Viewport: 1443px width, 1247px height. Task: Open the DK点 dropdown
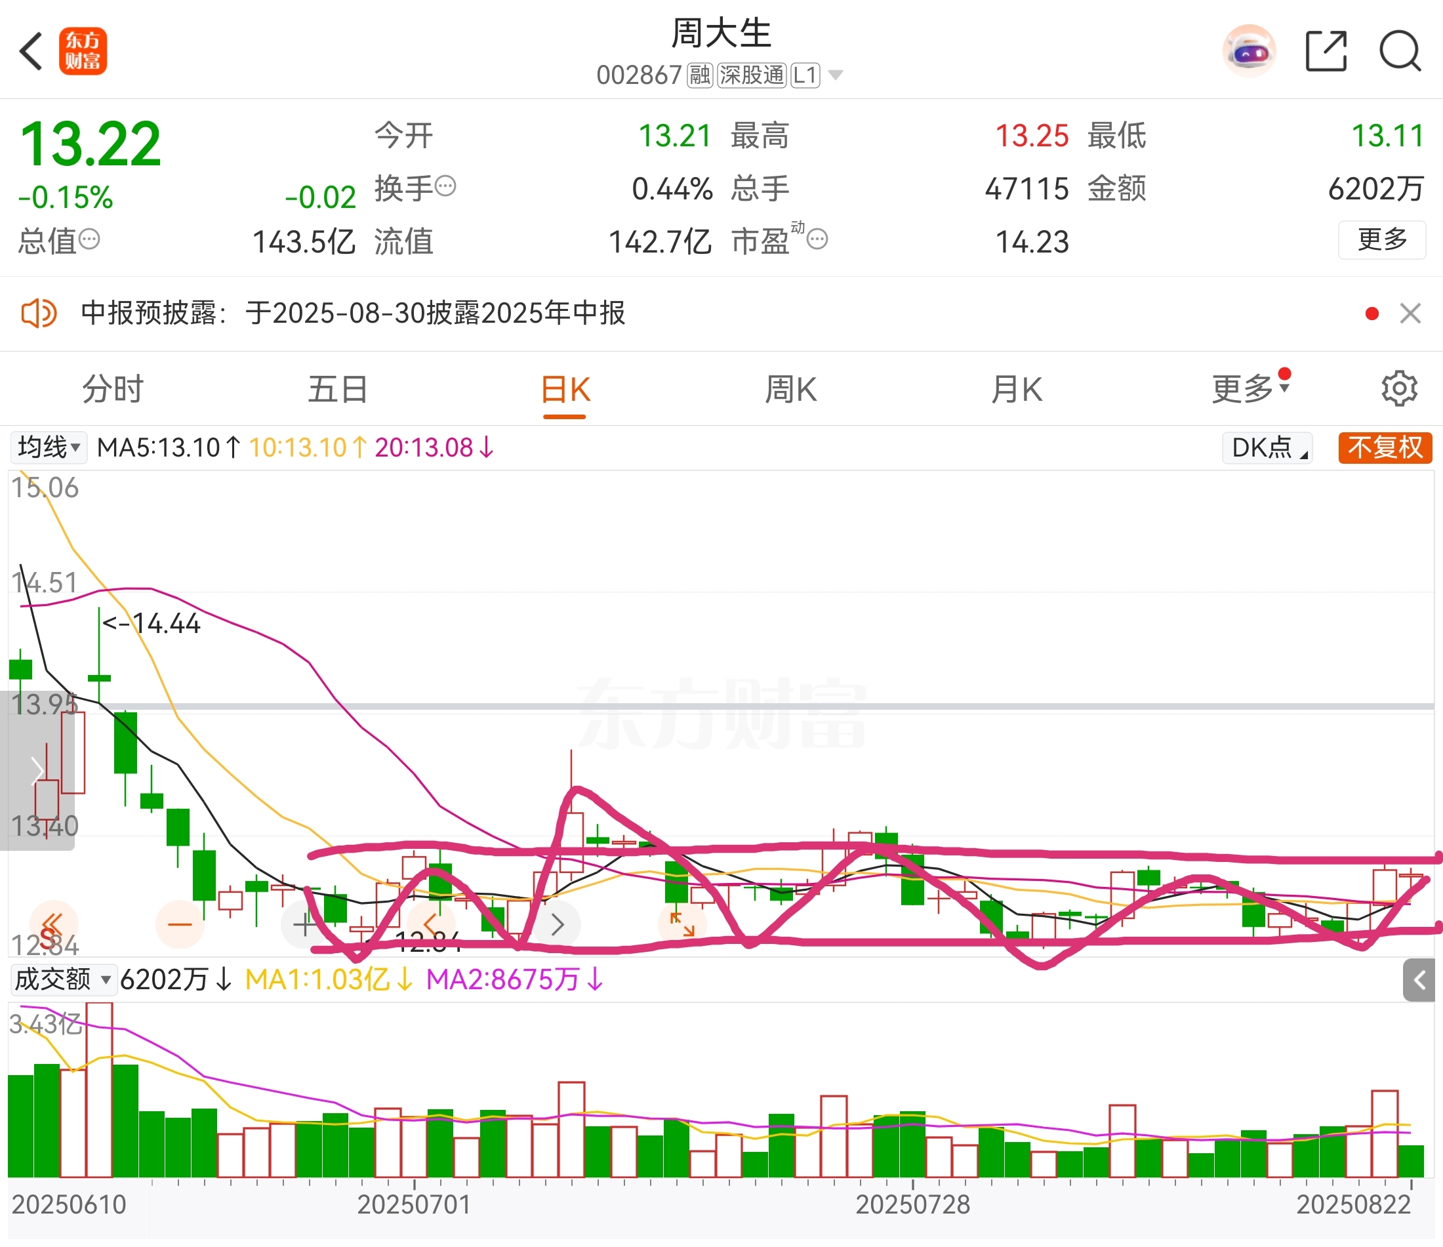(1267, 447)
